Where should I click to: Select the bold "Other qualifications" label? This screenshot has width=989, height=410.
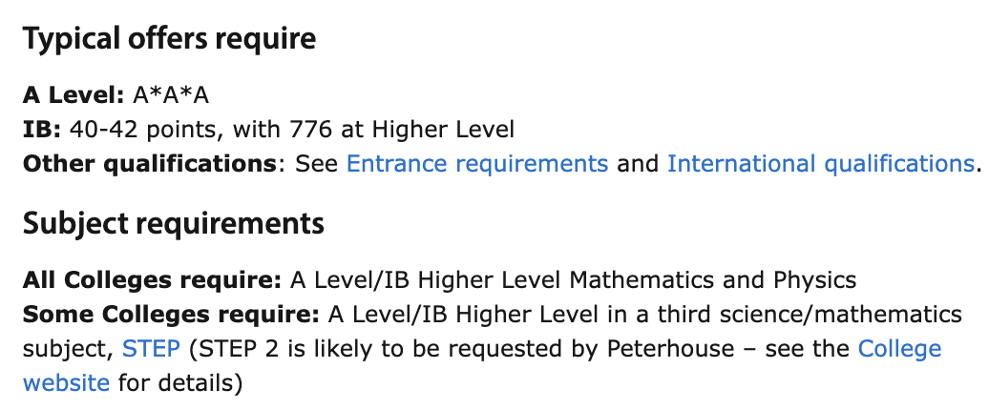(150, 164)
